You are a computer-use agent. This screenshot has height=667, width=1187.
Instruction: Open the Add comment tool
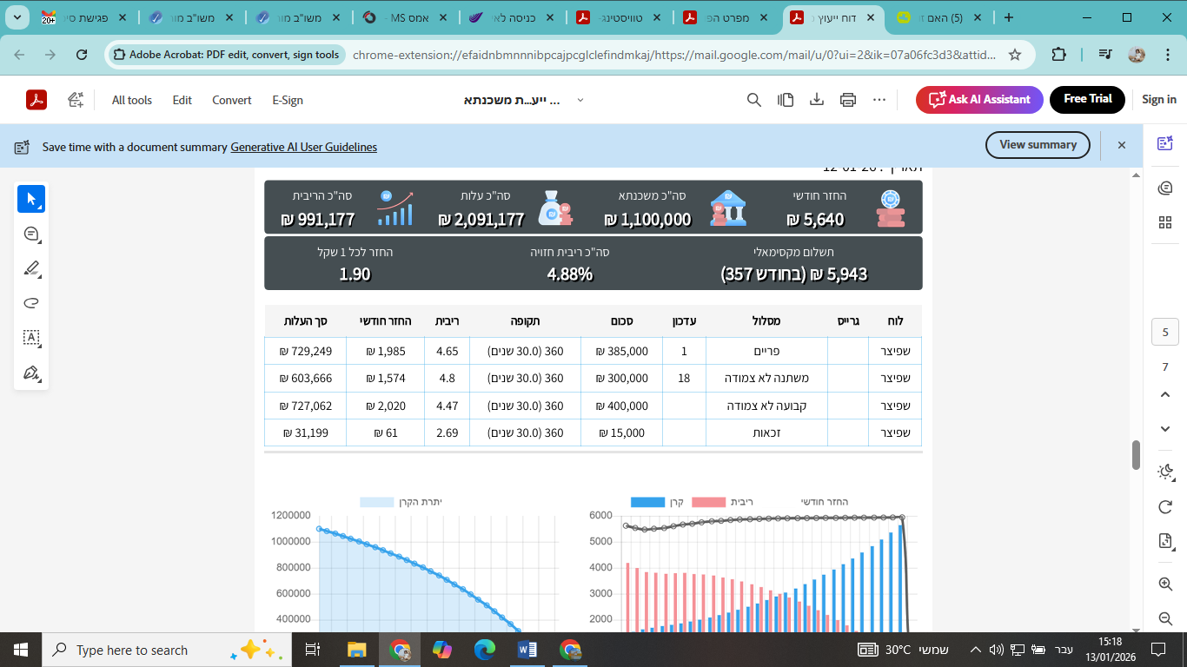31,234
